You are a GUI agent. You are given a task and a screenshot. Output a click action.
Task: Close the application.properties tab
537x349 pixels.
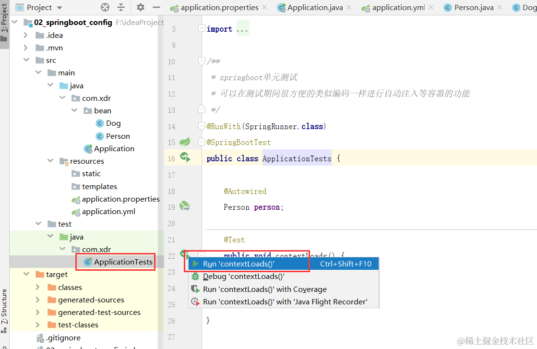tap(264, 7)
